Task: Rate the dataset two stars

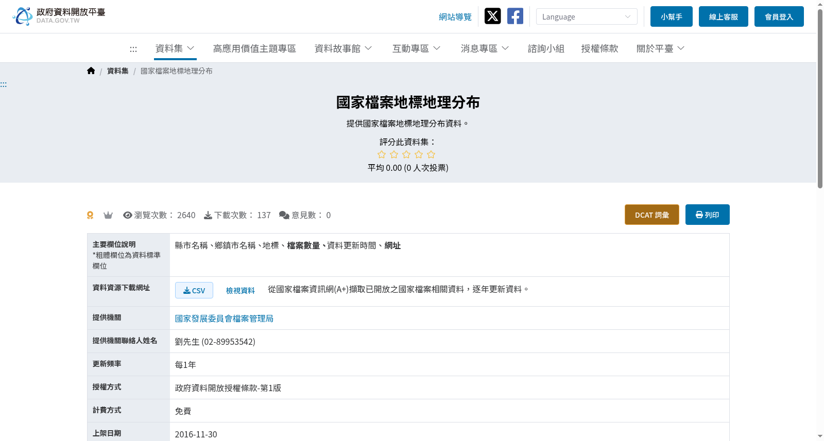Action: [x=394, y=154]
